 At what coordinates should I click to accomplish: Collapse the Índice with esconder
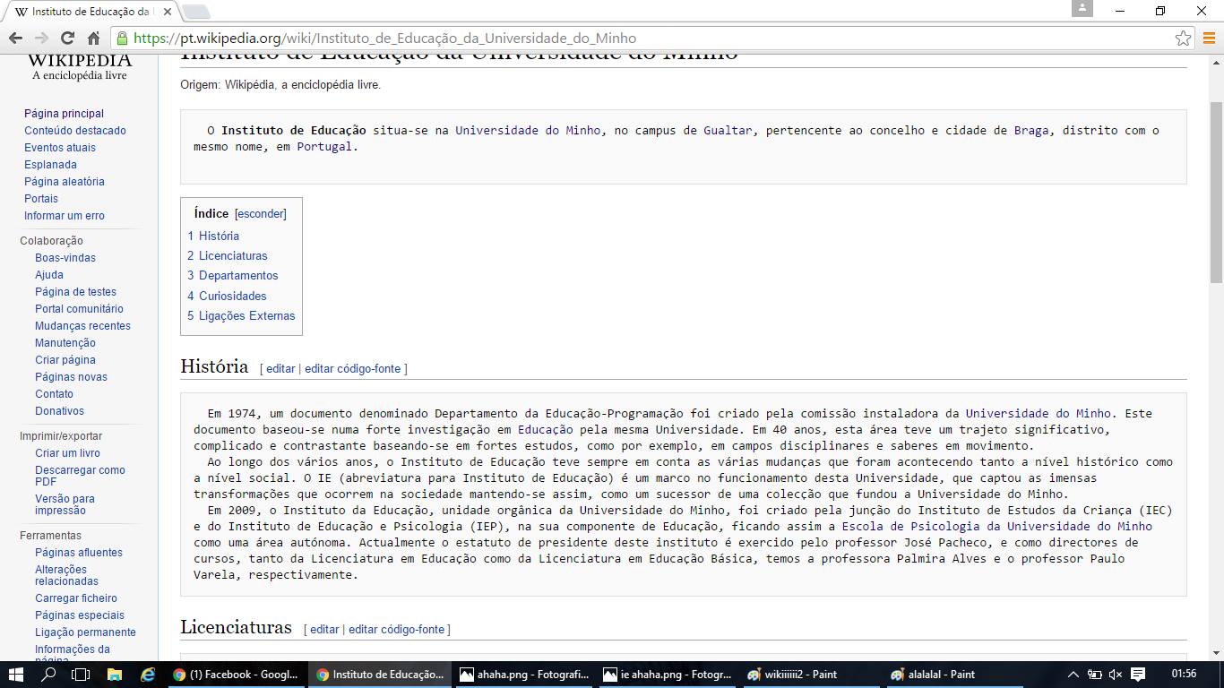261,214
